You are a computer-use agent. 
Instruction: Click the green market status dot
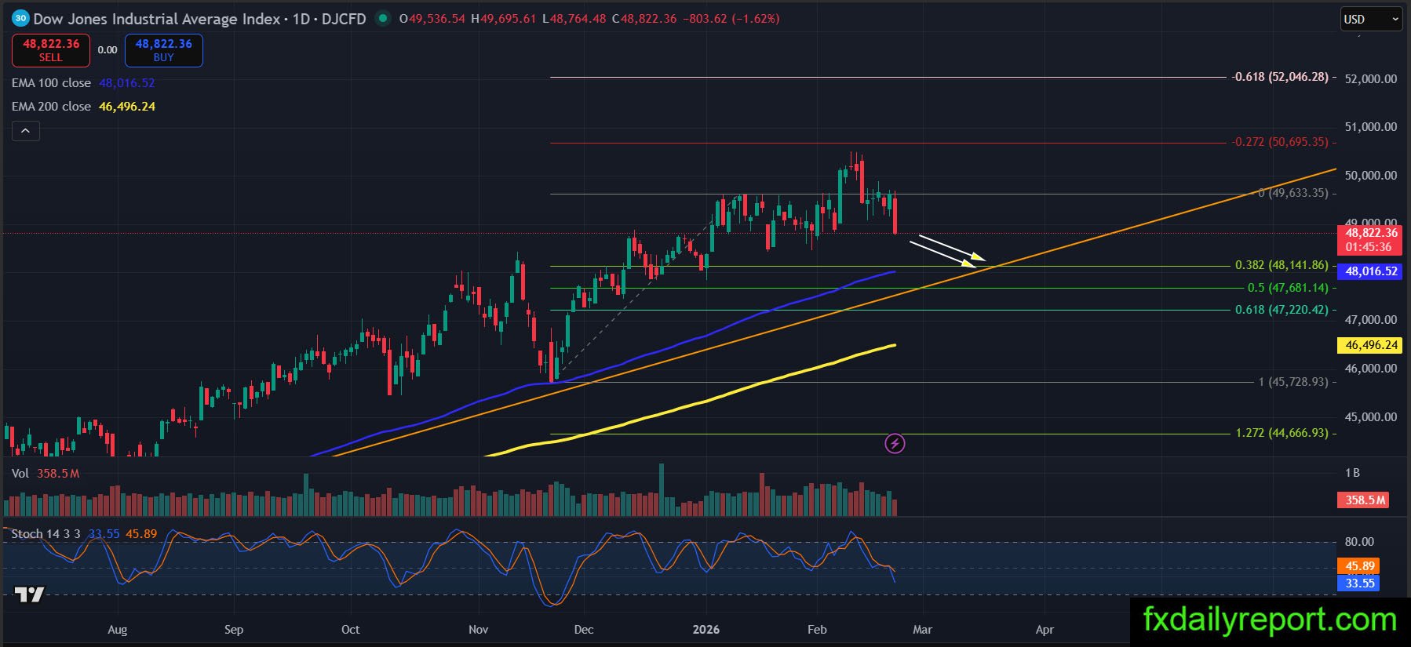(382, 18)
